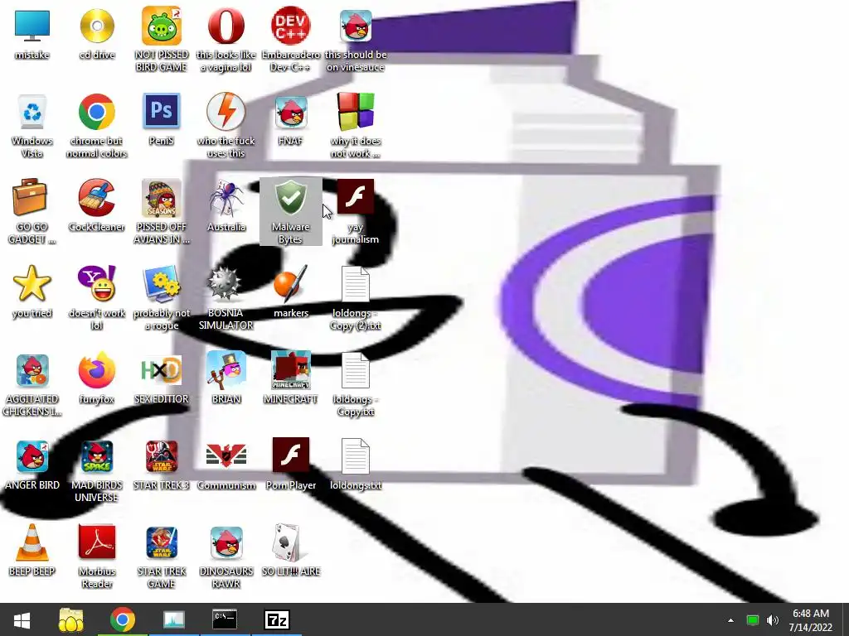Click the green battery tray icon

pos(753,620)
